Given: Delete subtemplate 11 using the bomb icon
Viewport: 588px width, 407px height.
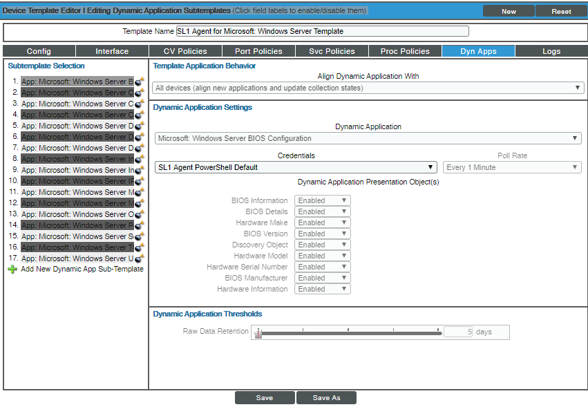Looking at the screenshot, I should pos(139,192).
